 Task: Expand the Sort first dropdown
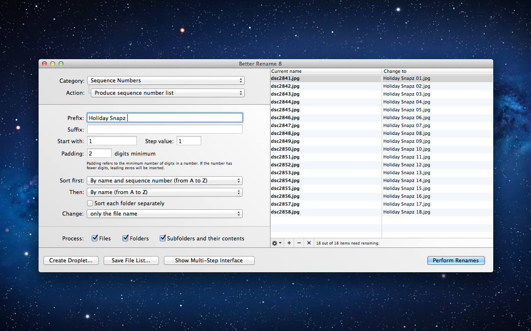point(165,180)
